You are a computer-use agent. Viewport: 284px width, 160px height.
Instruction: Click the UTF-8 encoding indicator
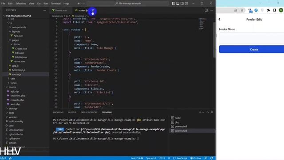(162, 158)
